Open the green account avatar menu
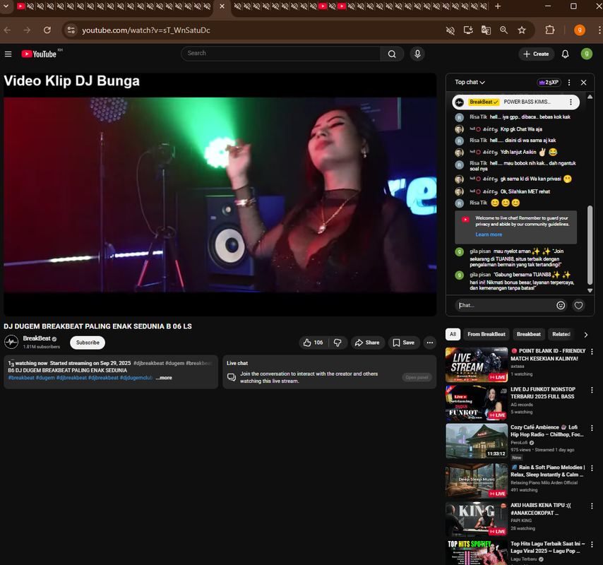 tap(586, 54)
